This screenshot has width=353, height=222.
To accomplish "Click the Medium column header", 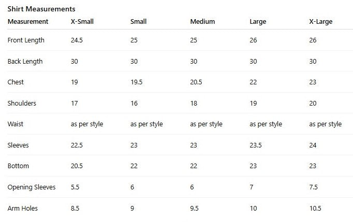I will tap(202, 22).
